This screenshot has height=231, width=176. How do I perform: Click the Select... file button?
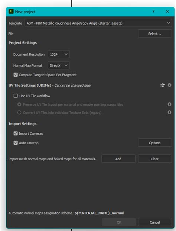coord(155,34)
